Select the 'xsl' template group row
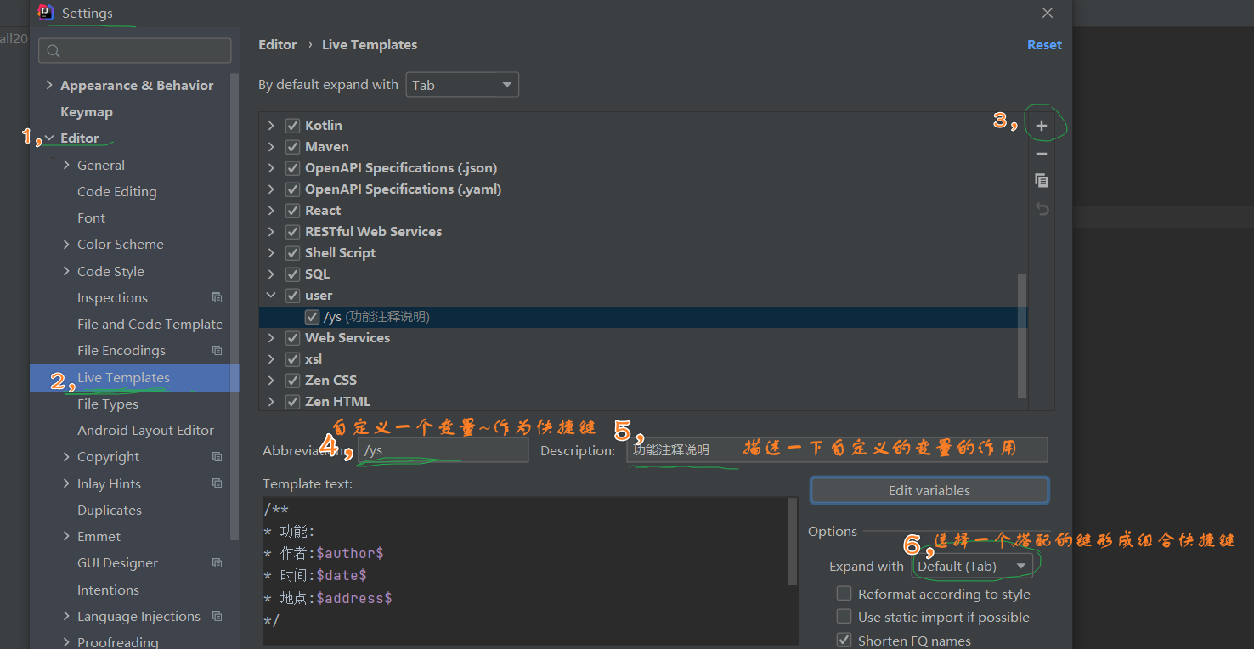The height and width of the screenshot is (649, 1254). (x=643, y=358)
